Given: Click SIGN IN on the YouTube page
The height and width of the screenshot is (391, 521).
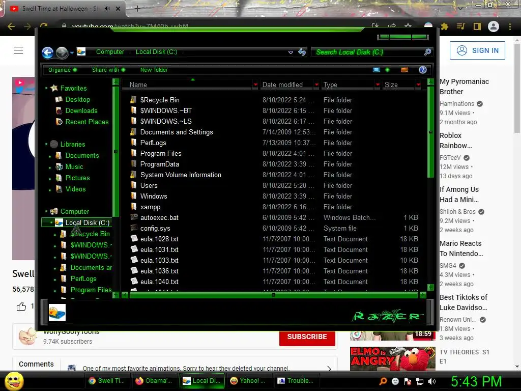Looking at the screenshot, I should click(x=477, y=50).
